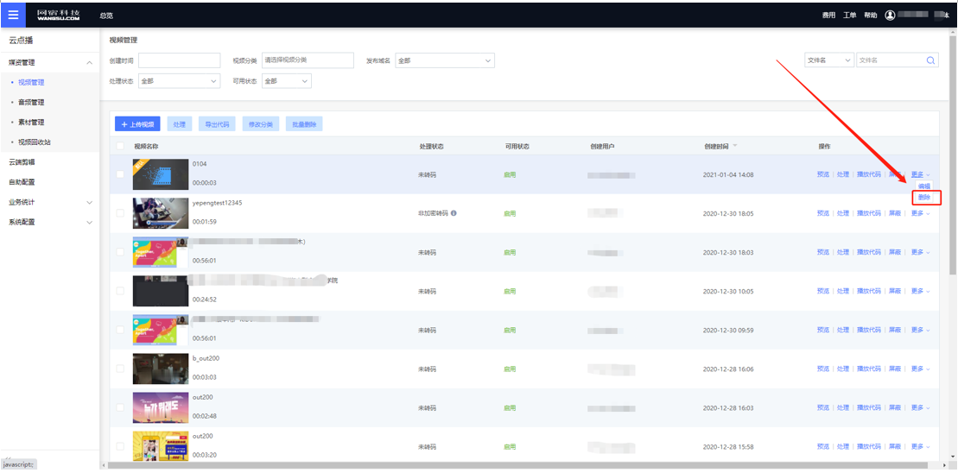The width and height of the screenshot is (958, 473).
Task: Open 总览 in top bar
Action: pos(106,16)
